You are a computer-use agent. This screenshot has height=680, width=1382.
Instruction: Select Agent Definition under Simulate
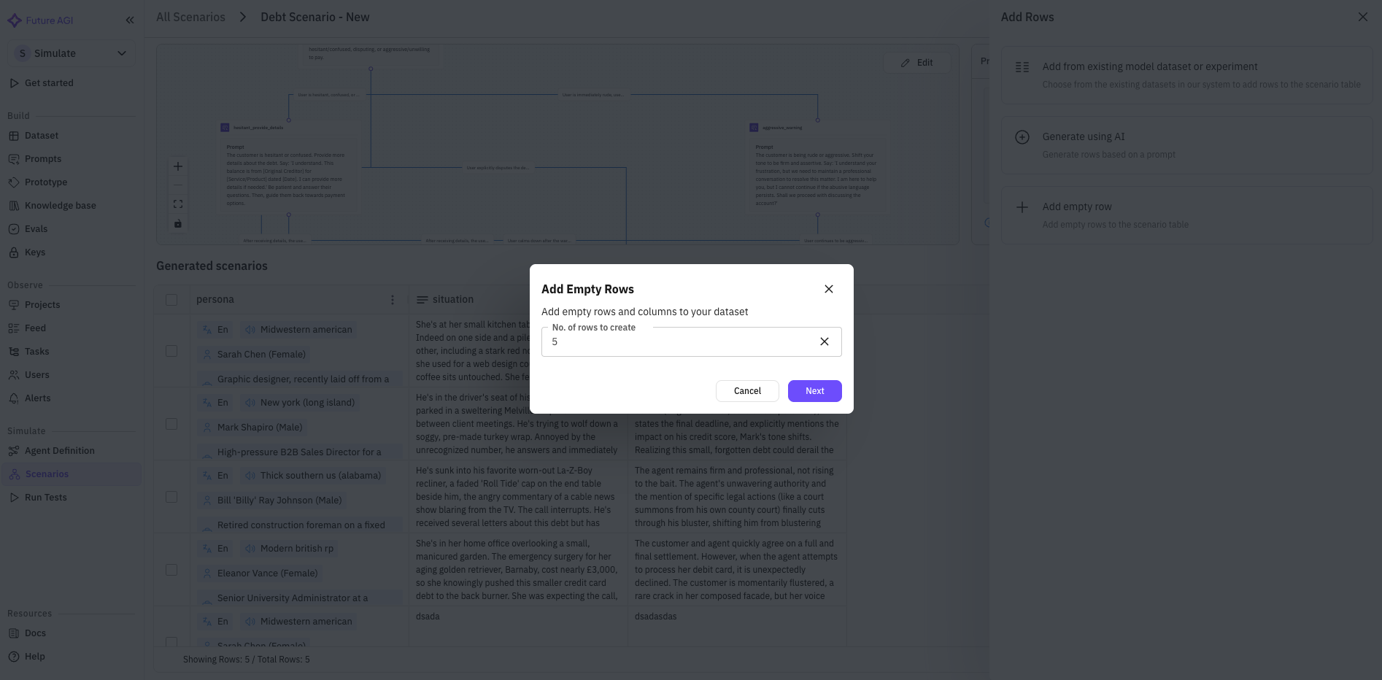[58, 450]
